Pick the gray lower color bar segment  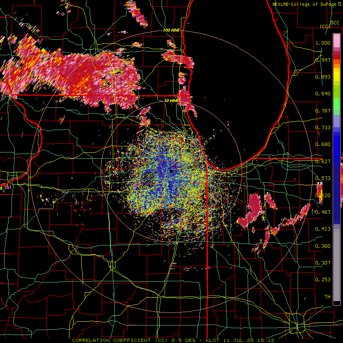(x=337, y=265)
